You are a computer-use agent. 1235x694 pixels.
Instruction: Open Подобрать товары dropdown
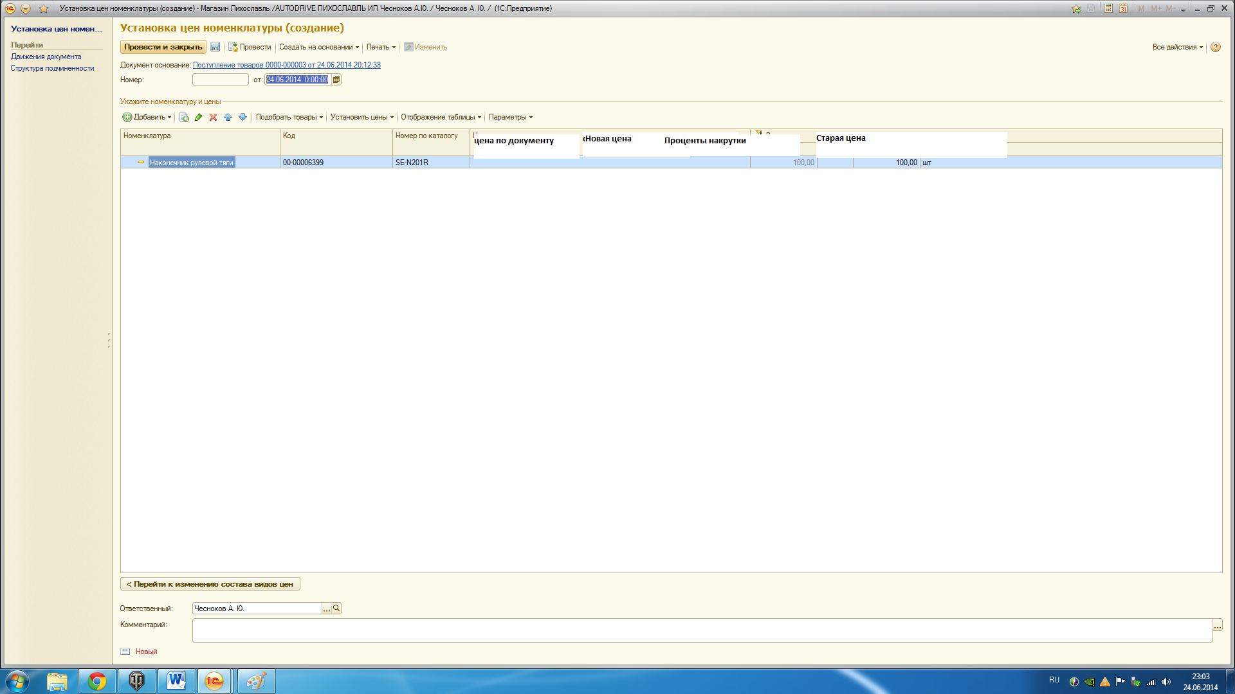pyautogui.click(x=289, y=117)
